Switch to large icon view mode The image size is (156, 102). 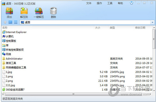coord(10,22)
